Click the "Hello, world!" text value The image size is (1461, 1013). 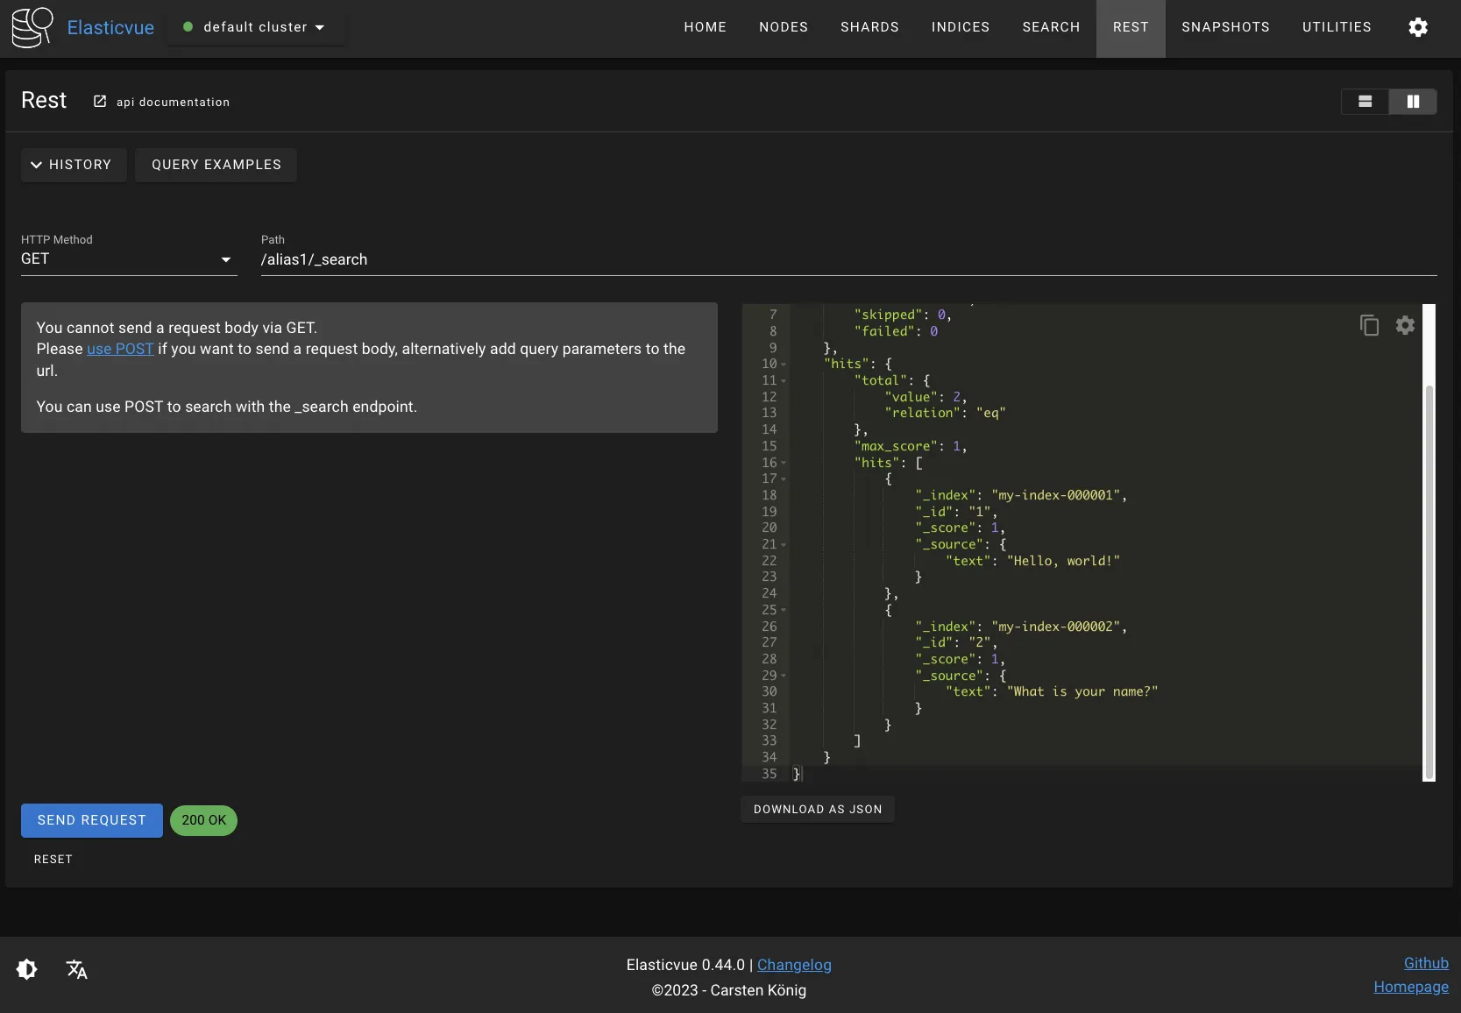point(1063,561)
